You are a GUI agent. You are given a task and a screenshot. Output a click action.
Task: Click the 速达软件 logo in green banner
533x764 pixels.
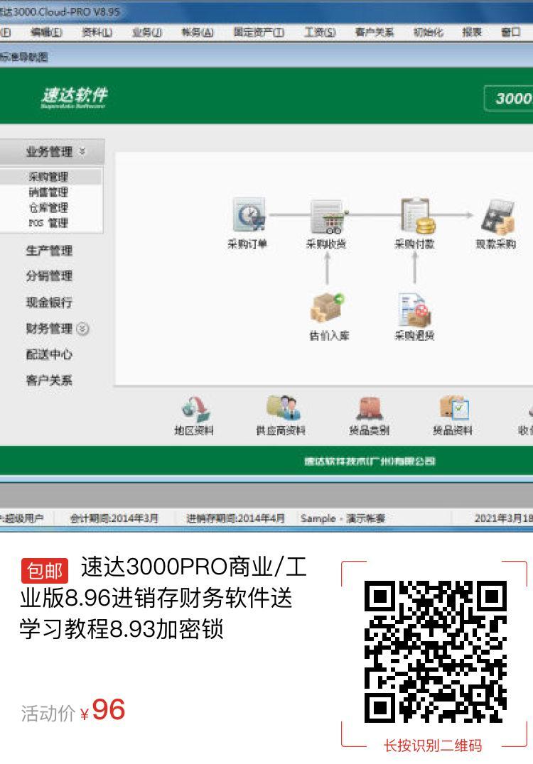click(x=74, y=97)
